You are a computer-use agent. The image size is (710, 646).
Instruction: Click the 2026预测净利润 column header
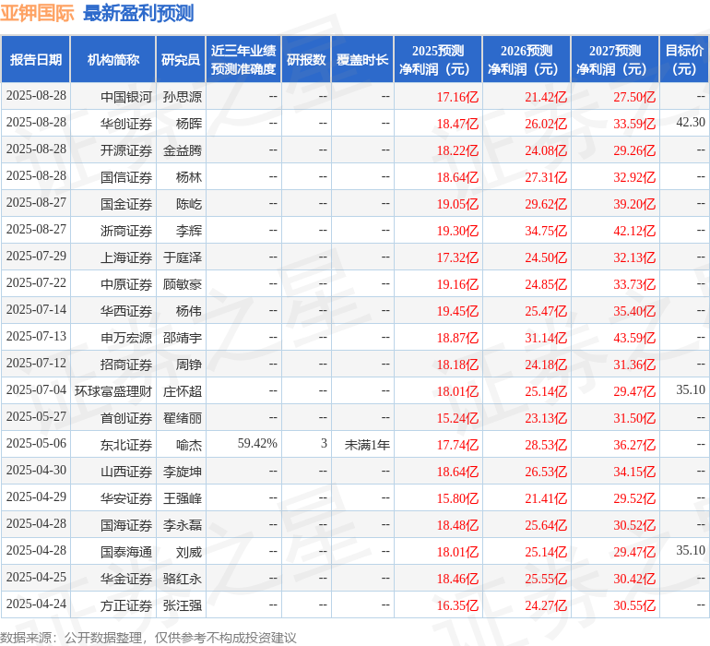(527, 59)
